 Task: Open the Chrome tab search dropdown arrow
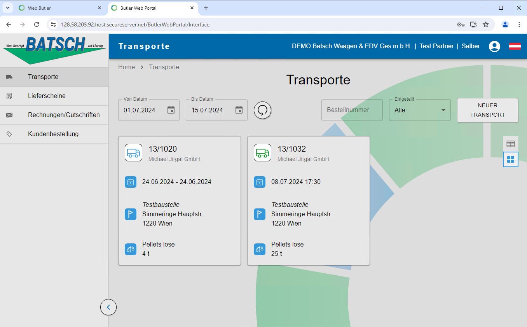[x=8, y=8]
